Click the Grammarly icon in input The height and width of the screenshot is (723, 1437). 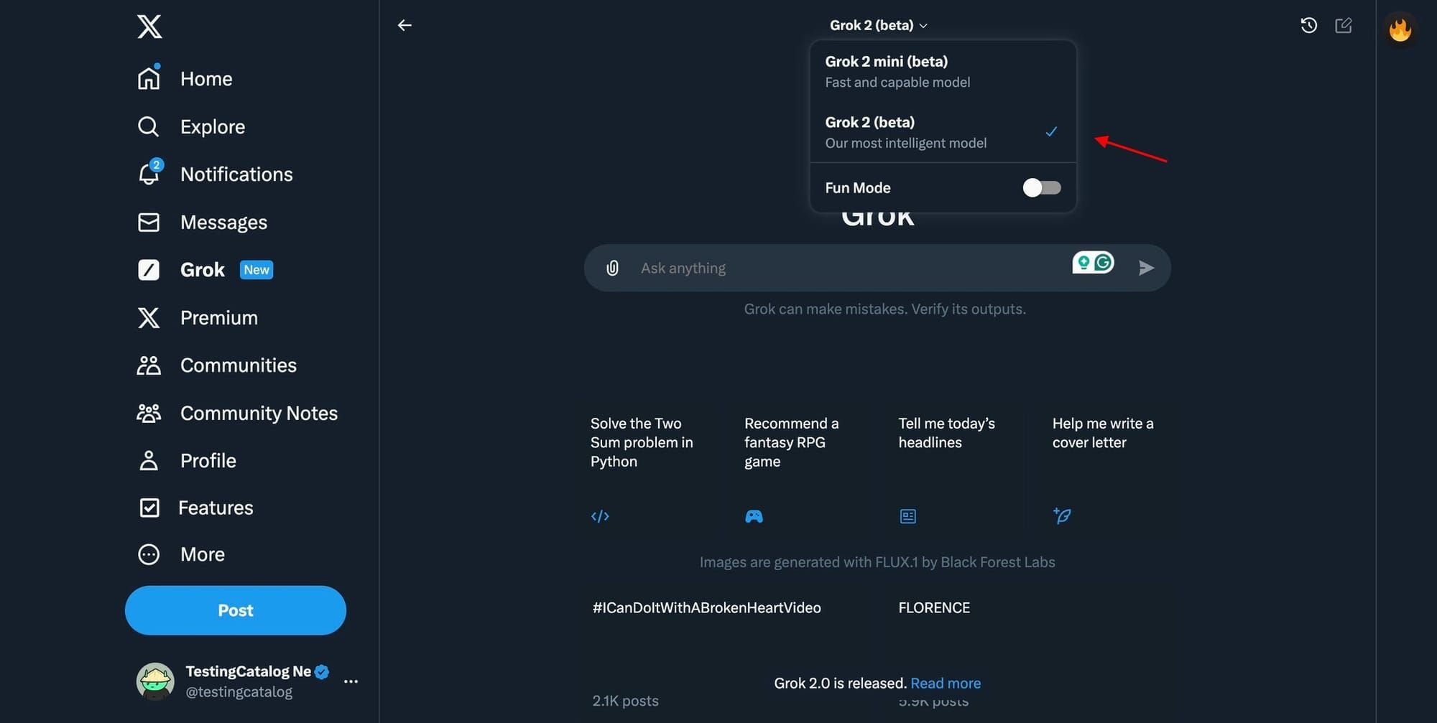(x=1103, y=263)
